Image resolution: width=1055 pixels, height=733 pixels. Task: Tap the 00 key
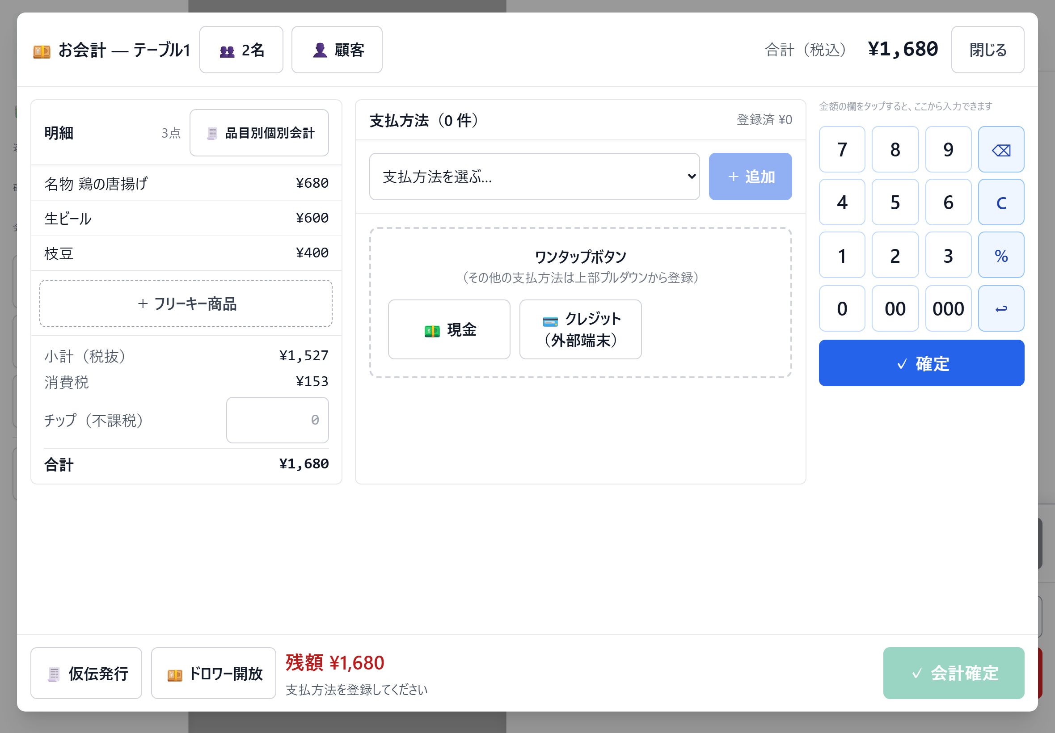click(895, 309)
